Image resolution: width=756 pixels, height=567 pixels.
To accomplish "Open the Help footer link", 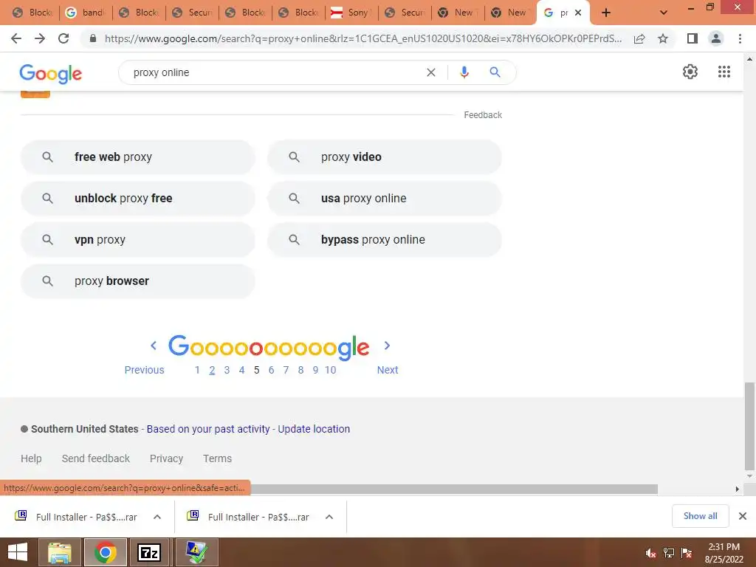I will click(x=31, y=458).
